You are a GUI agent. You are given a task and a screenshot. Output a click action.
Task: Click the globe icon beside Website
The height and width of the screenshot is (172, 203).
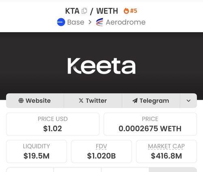point(21,100)
